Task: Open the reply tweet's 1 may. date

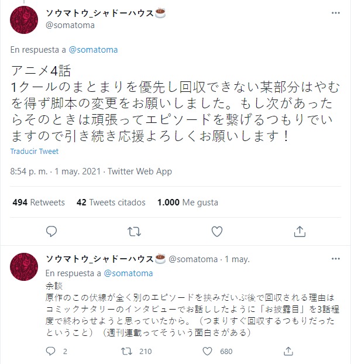Action: [x=237, y=259]
